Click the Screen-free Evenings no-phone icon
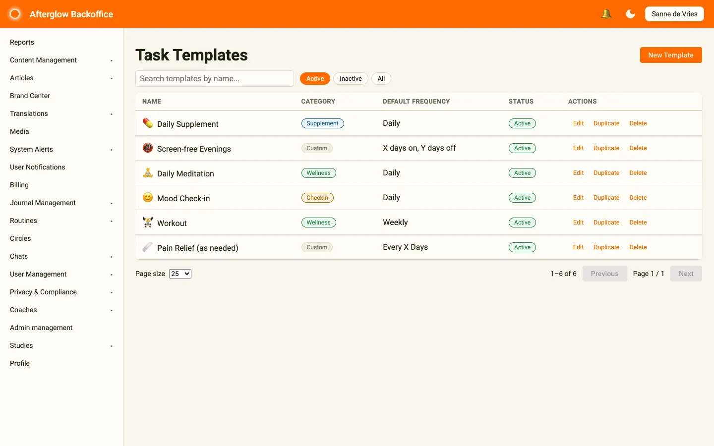 point(148,148)
